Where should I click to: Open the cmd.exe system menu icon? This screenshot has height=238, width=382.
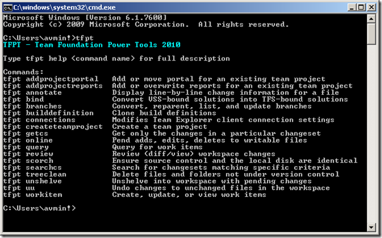click(x=8, y=8)
